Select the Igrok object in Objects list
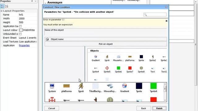This screenshot has width=198, height=111. [x=107, y=58]
